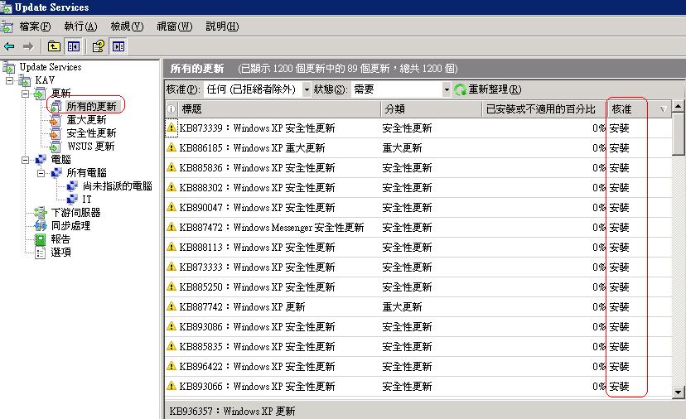Click the warning icon for KB887742
The width and height of the screenshot is (686, 419).
click(171, 306)
